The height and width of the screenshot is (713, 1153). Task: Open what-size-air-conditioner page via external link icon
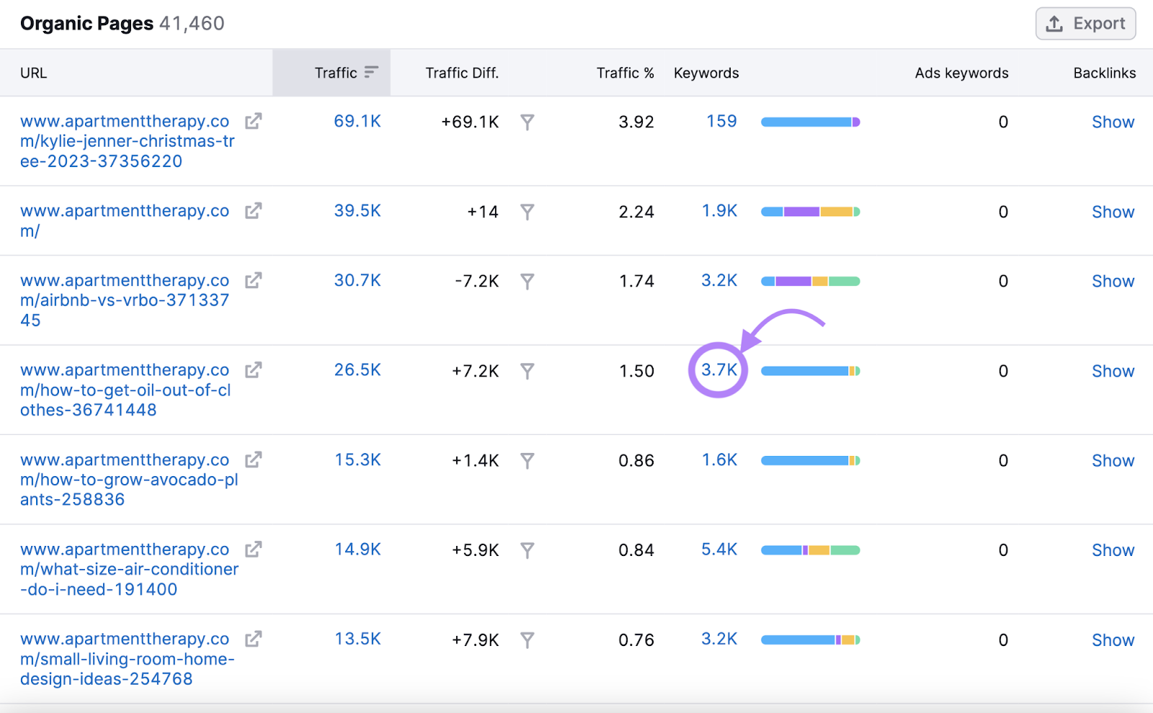[x=252, y=550]
